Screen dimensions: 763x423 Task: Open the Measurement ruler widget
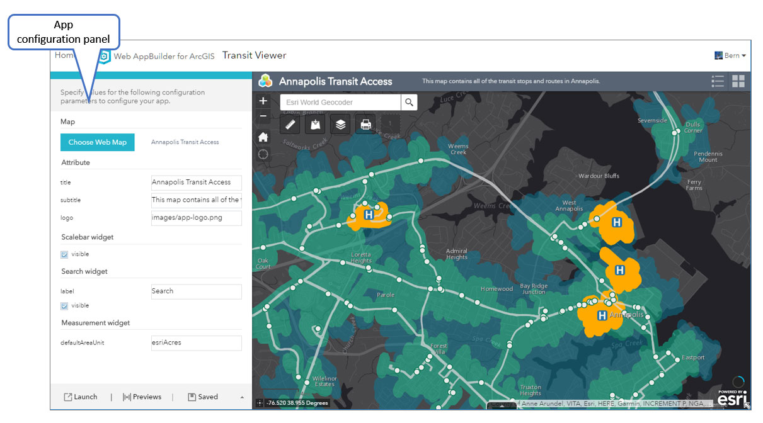pos(290,125)
